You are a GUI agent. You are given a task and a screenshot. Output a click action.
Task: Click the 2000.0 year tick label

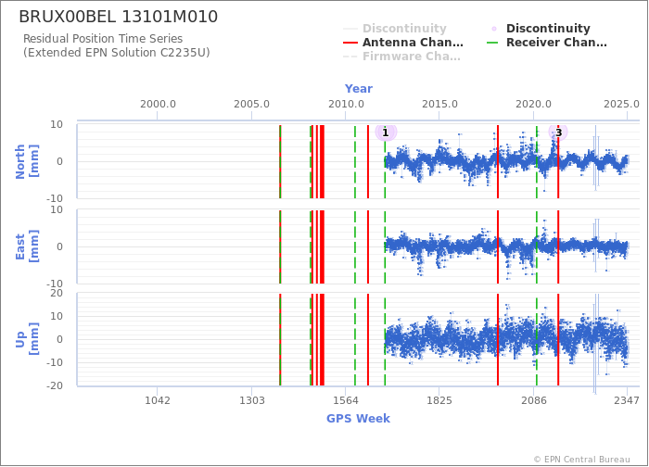point(158,104)
